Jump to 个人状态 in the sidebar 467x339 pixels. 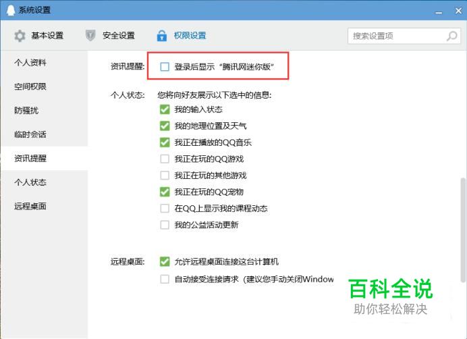[x=44, y=182]
